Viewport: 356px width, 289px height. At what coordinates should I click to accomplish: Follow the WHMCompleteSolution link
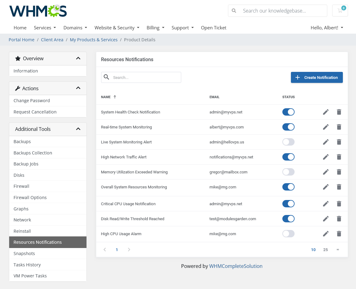pos(236,266)
